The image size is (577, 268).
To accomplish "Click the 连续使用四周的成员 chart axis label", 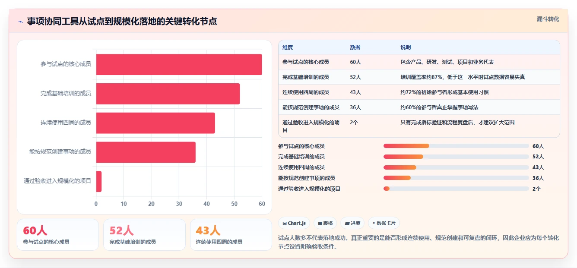I will pos(66,123).
